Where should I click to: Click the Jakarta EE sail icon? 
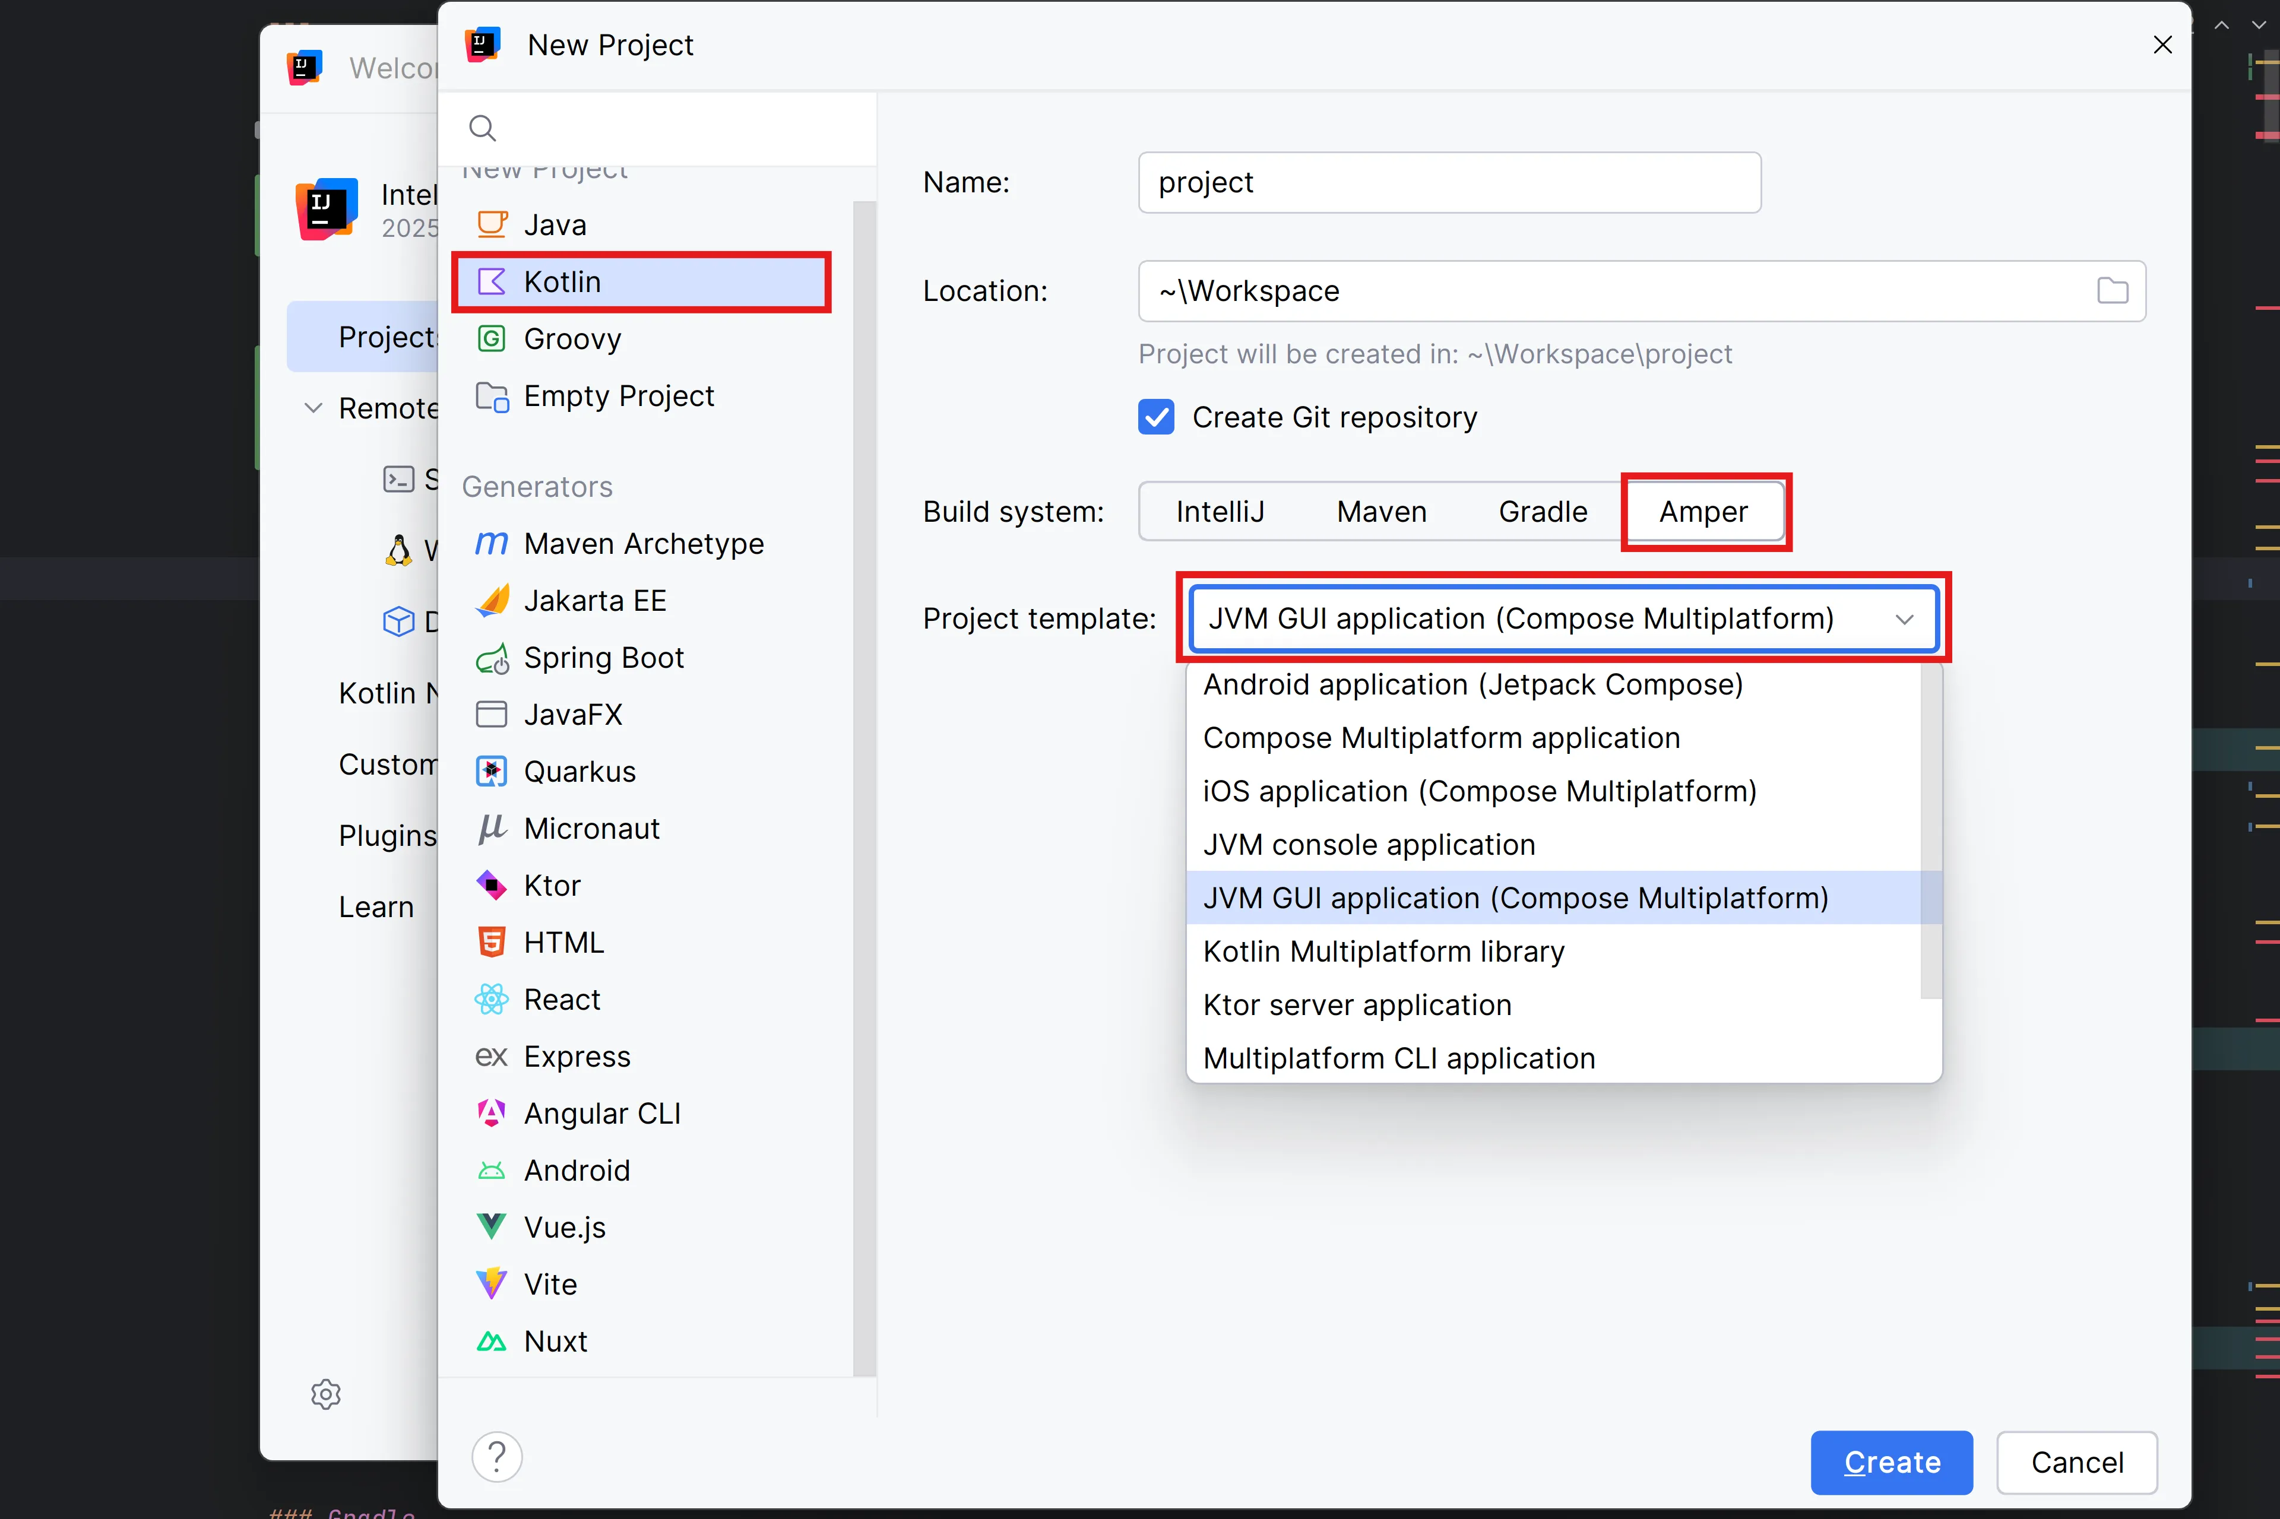click(492, 601)
